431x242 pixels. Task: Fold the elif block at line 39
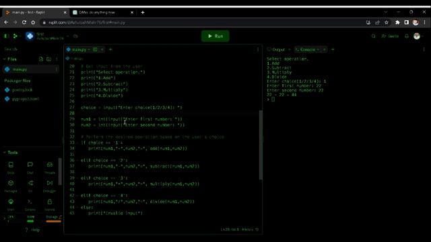pyautogui.click(x=77, y=178)
